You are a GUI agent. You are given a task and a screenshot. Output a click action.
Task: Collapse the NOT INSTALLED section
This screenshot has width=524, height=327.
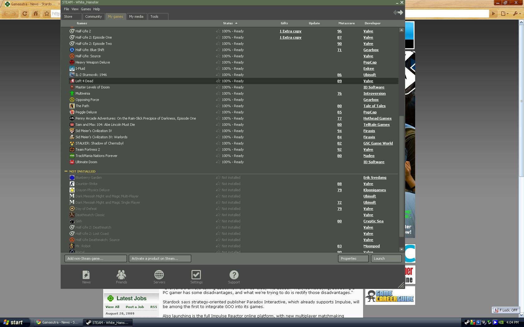pyautogui.click(x=66, y=171)
